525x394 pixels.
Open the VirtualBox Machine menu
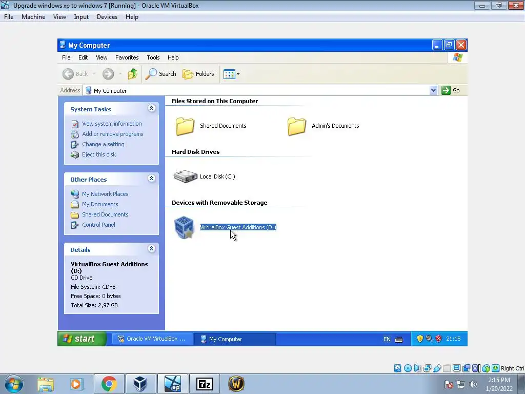click(33, 17)
